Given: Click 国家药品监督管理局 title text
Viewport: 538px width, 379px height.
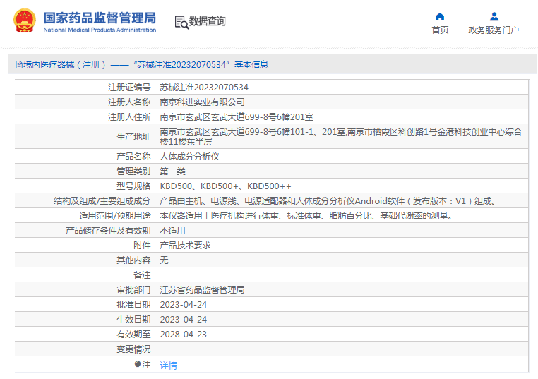Looking at the screenshot, I should click(100, 18).
